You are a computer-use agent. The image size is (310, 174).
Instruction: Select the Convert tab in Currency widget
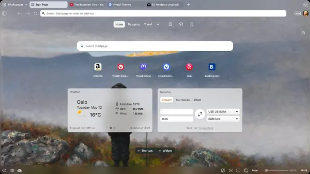tap(167, 100)
